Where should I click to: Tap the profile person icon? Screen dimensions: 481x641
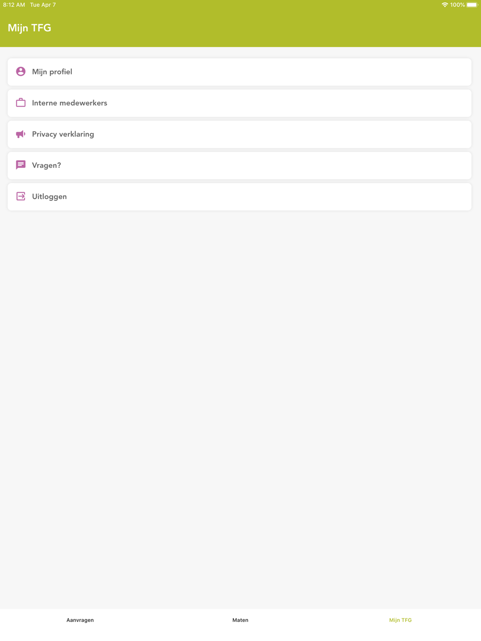coord(21,72)
